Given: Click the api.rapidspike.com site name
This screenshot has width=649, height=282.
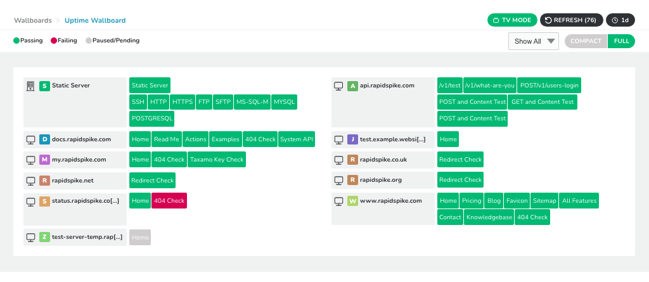Looking at the screenshot, I should (x=387, y=86).
